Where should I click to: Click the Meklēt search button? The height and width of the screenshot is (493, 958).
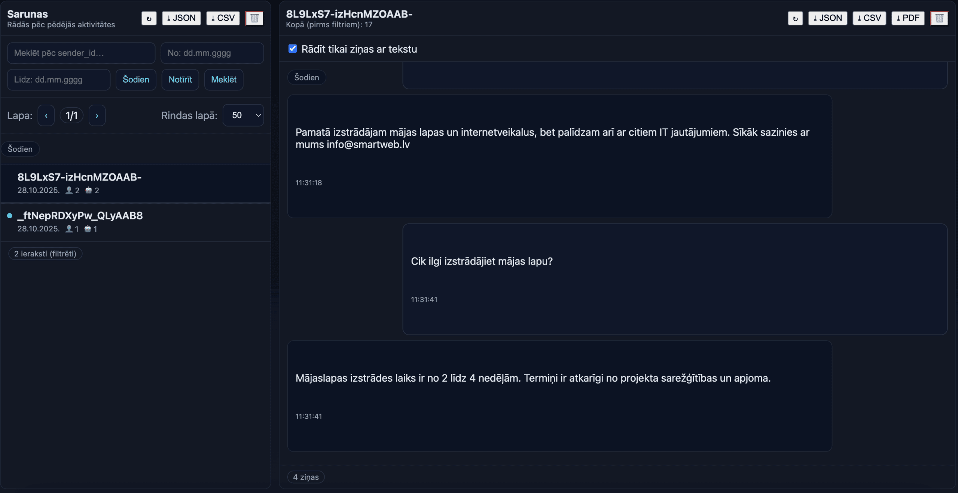tap(223, 79)
